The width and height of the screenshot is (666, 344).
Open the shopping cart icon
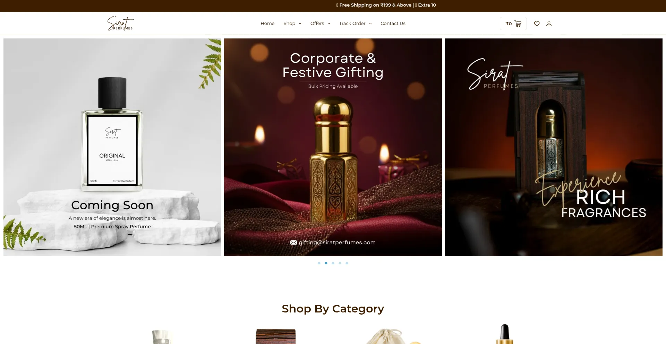[x=518, y=24]
